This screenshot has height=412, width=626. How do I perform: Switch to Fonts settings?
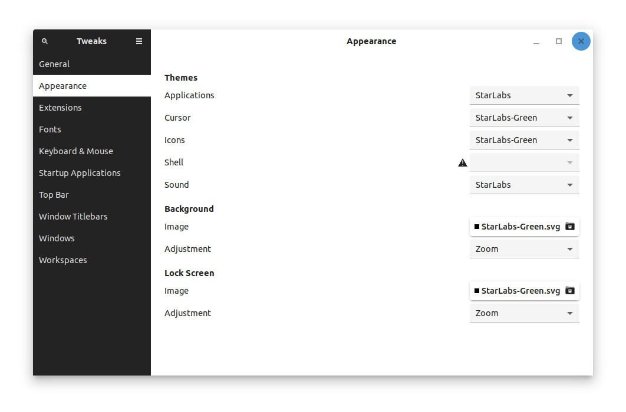tap(92, 129)
